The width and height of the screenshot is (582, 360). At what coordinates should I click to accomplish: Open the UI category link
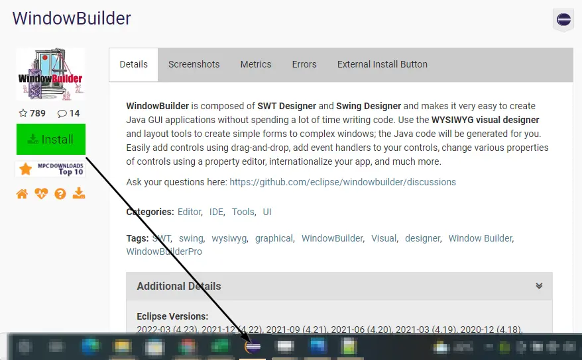[x=267, y=212]
